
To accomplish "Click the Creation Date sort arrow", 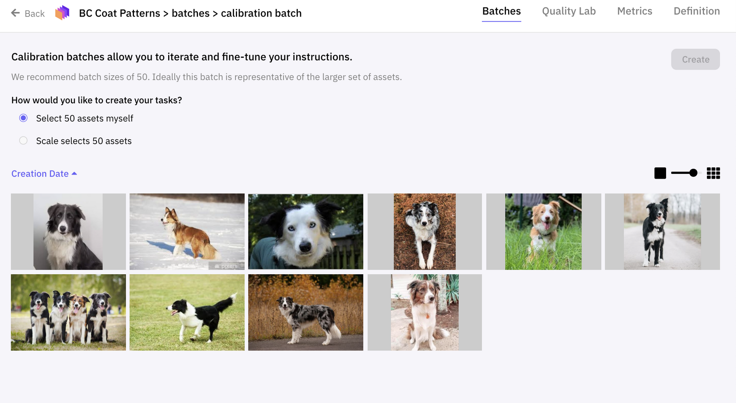I will coord(74,174).
